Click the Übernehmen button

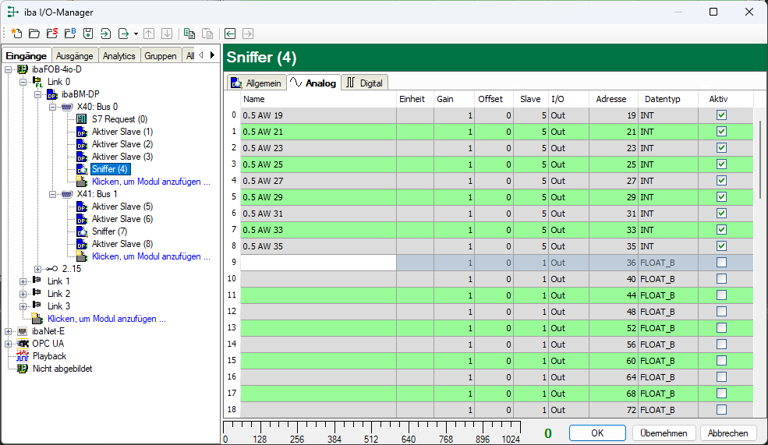click(x=664, y=433)
